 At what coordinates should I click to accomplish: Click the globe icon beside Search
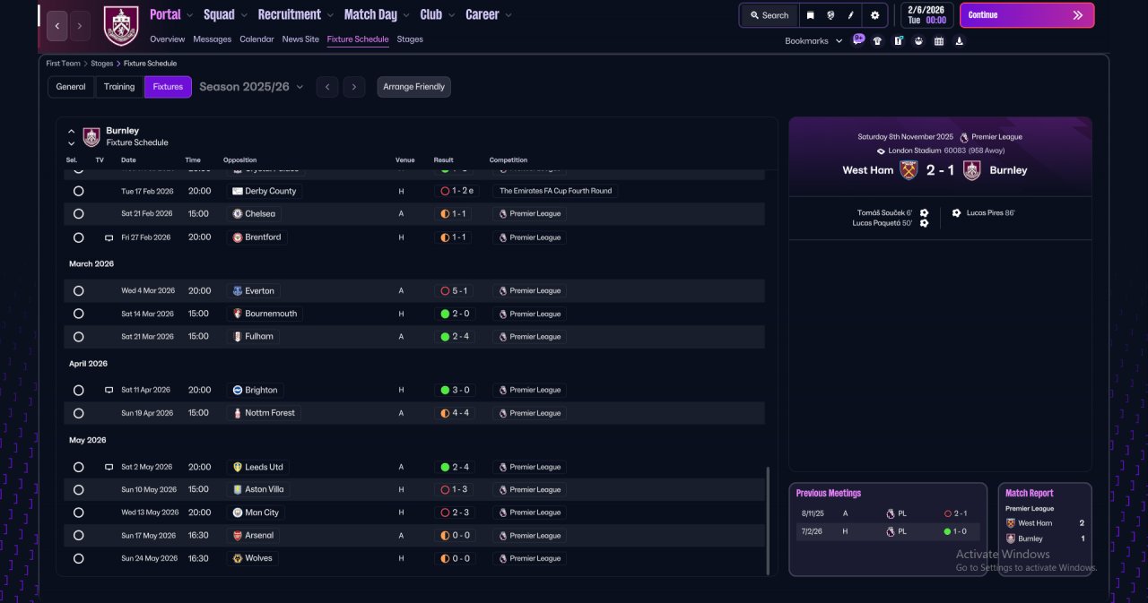(831, 15)
